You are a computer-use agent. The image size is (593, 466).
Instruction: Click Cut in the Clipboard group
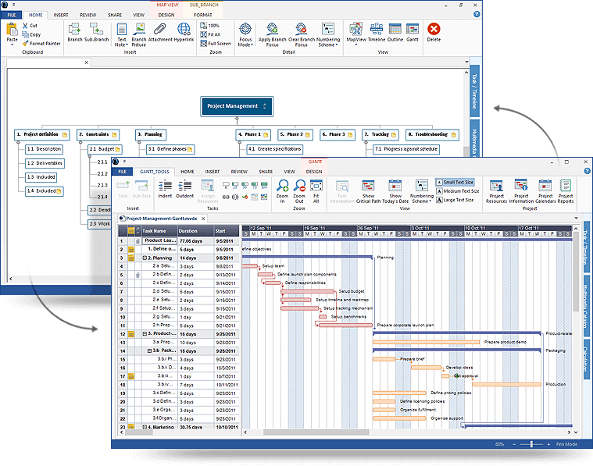tap(30, 25)
